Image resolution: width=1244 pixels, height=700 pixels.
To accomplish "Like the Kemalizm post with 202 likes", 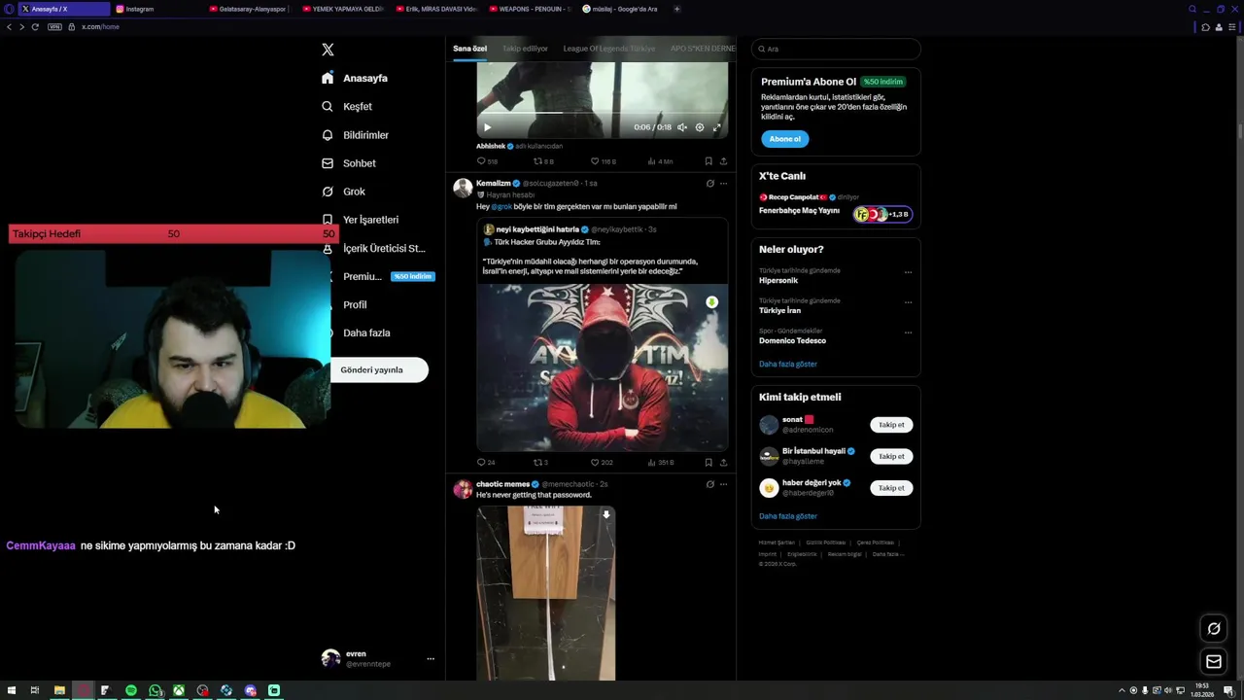I will pyautogui.click(x=602, y=463).
